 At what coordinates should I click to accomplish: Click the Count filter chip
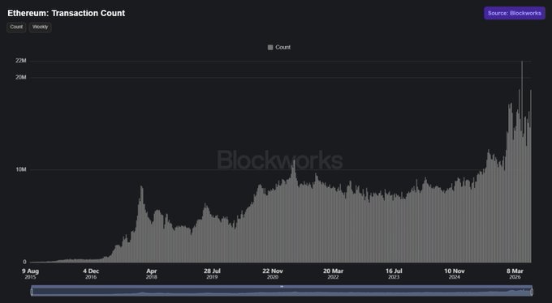click(16, 27)
